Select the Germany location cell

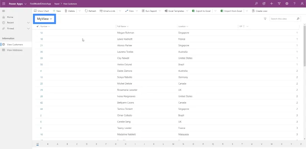183,77
